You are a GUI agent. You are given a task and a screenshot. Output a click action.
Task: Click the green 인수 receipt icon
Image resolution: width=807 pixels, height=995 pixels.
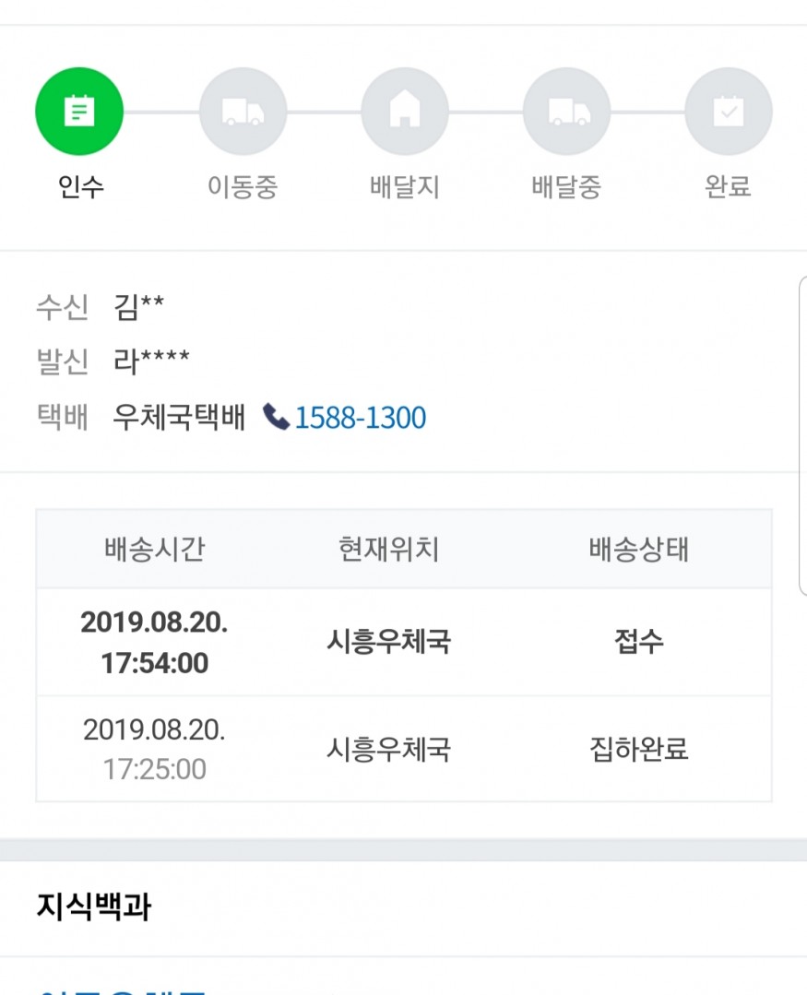click(x=79, y=112)
